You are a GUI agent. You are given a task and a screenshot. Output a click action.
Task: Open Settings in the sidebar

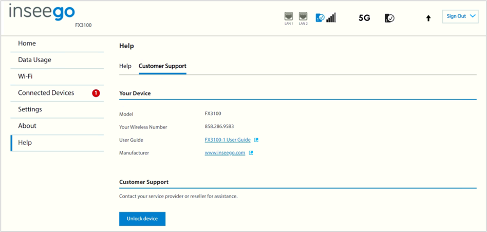(57, 109)
